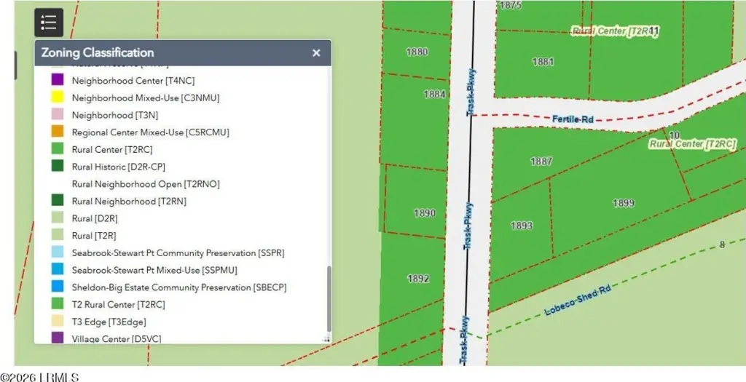Image resolution: width=746 pixels, height=382 pixels.
Task: Select the T3 Edge tan swatch
Action: 58,321
